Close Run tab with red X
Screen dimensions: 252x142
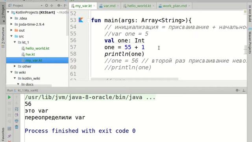tap(9, 141)
